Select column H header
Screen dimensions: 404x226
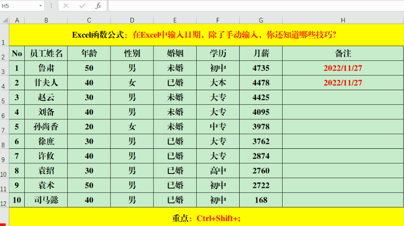[343, 20]
